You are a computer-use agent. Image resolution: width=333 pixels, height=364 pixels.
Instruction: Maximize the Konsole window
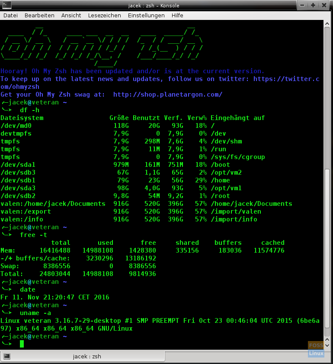(313, 5)
